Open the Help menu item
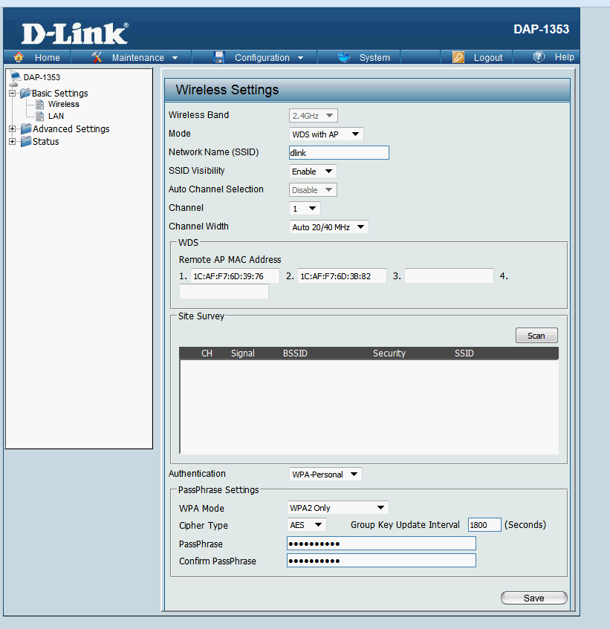The image size is (610, 629). [564, 57]
